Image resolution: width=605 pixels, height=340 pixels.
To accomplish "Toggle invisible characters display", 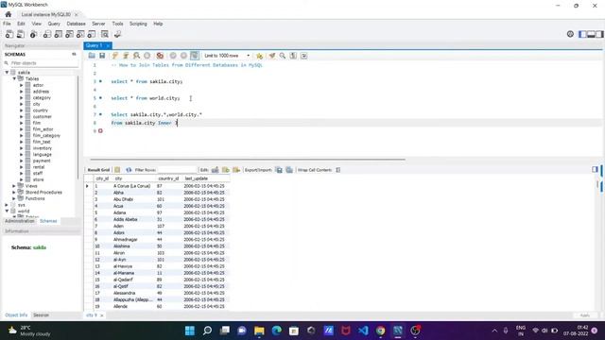I will [293, 56].
